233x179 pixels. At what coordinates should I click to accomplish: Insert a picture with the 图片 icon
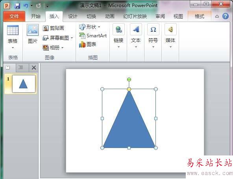[x=33, y=30]
